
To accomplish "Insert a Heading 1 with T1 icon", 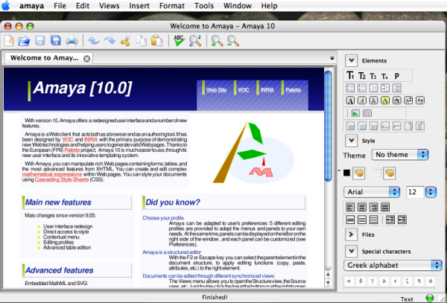I will click(351, 76).
